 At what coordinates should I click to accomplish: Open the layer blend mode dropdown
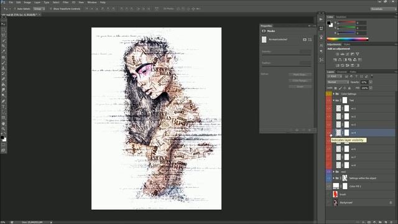pyautogui.click(x=338, y=82)
